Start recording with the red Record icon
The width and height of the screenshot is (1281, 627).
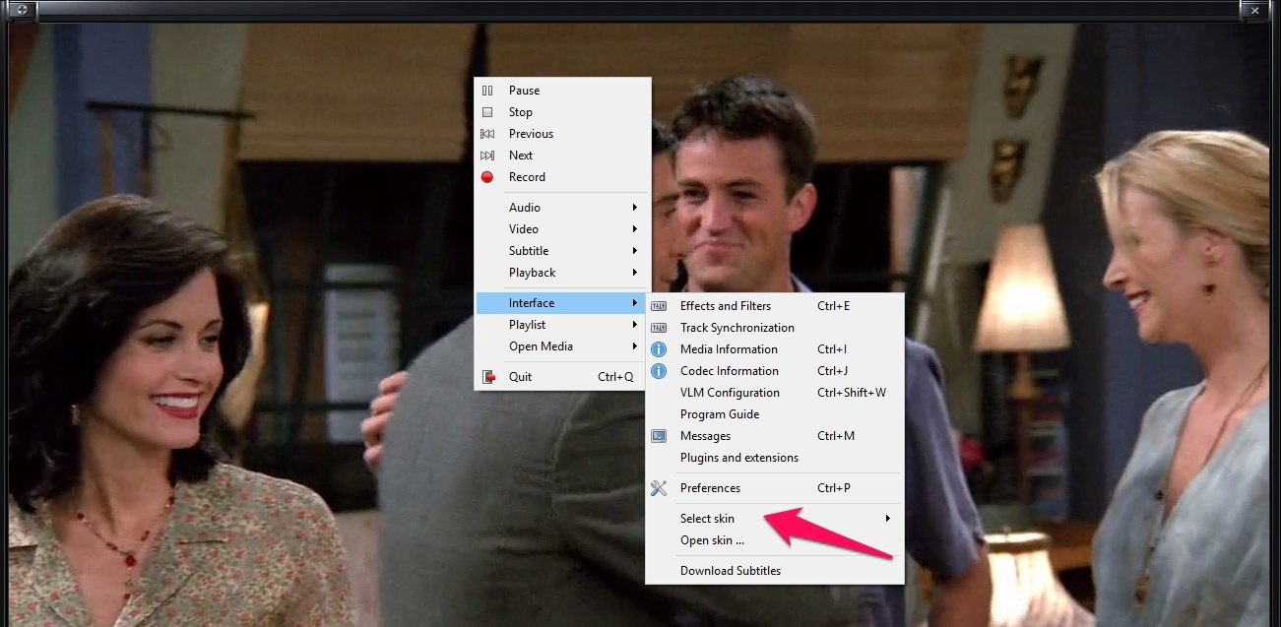(487, 177)
